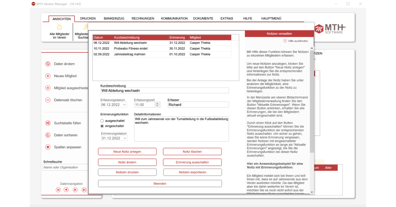Image resolution: width=396 pixels, height=207 pixels.
Task: Click the MTH Software logo
Action: 330,29
